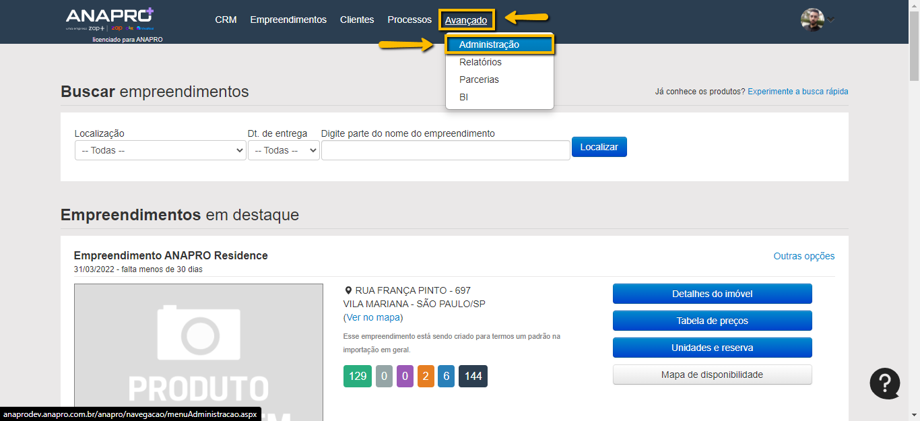This screenshot has width=920, height=421.
Task: Click the purple 0 units badge
Action: pyautogui.click(x=405, y=376)
